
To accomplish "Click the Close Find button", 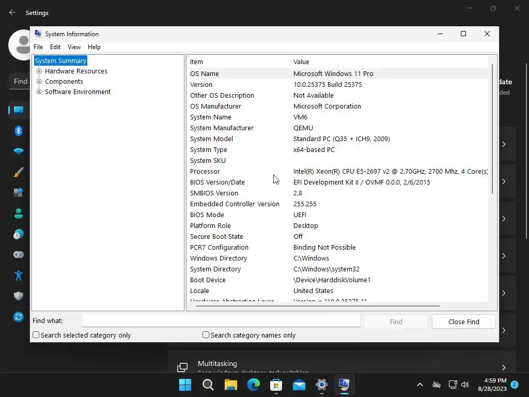I will [463, 322].
